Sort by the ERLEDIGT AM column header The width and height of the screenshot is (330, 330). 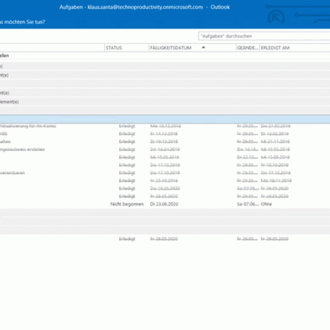coord(275,48)
